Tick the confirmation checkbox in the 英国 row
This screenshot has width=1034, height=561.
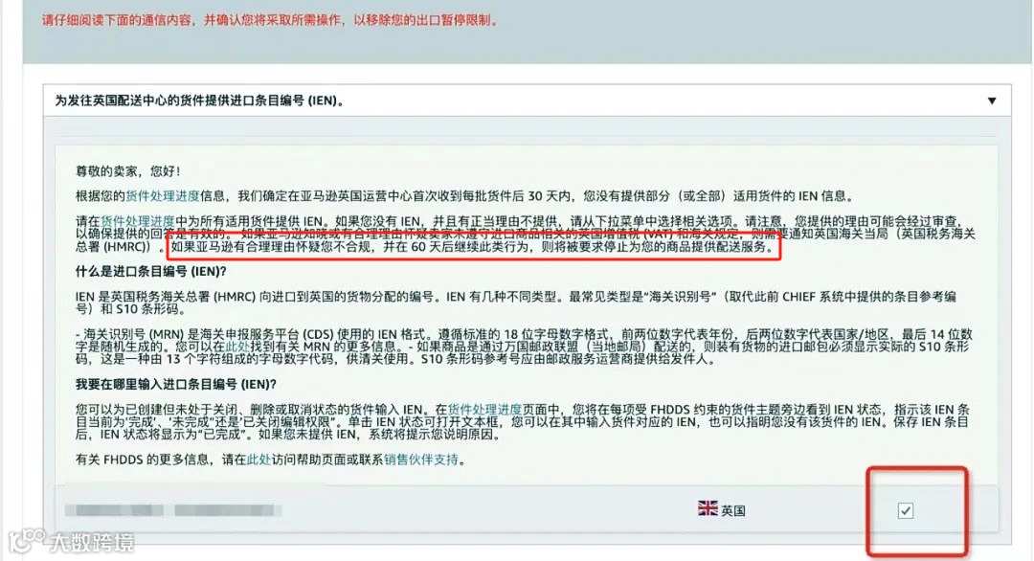coord(906,510)
